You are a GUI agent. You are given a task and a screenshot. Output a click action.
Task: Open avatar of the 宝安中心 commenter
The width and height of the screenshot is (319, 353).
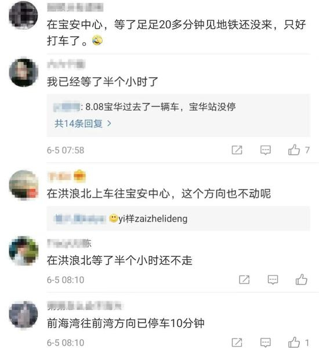tap(23, 15)
